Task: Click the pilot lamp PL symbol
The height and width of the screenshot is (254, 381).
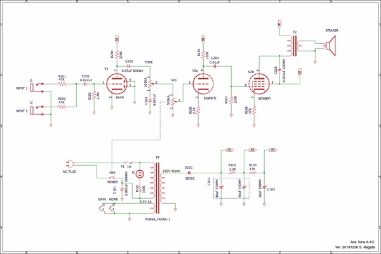Action: tap(140, 174)
